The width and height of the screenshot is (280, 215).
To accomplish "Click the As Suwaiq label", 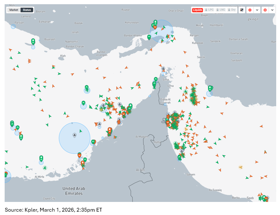I will click(x=215, y=190).
